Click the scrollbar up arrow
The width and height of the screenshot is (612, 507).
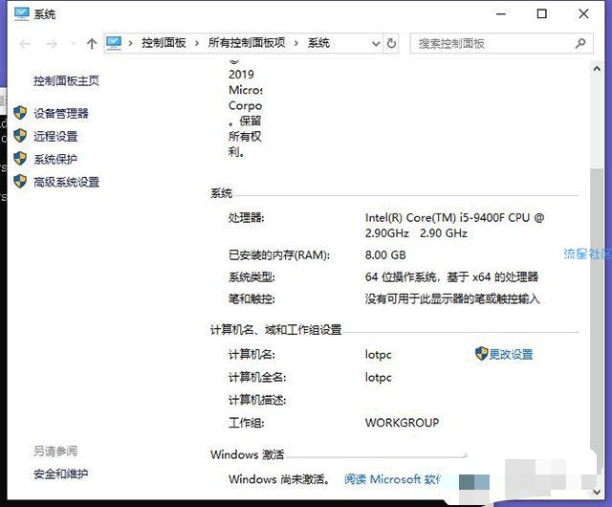pos(597,69)
